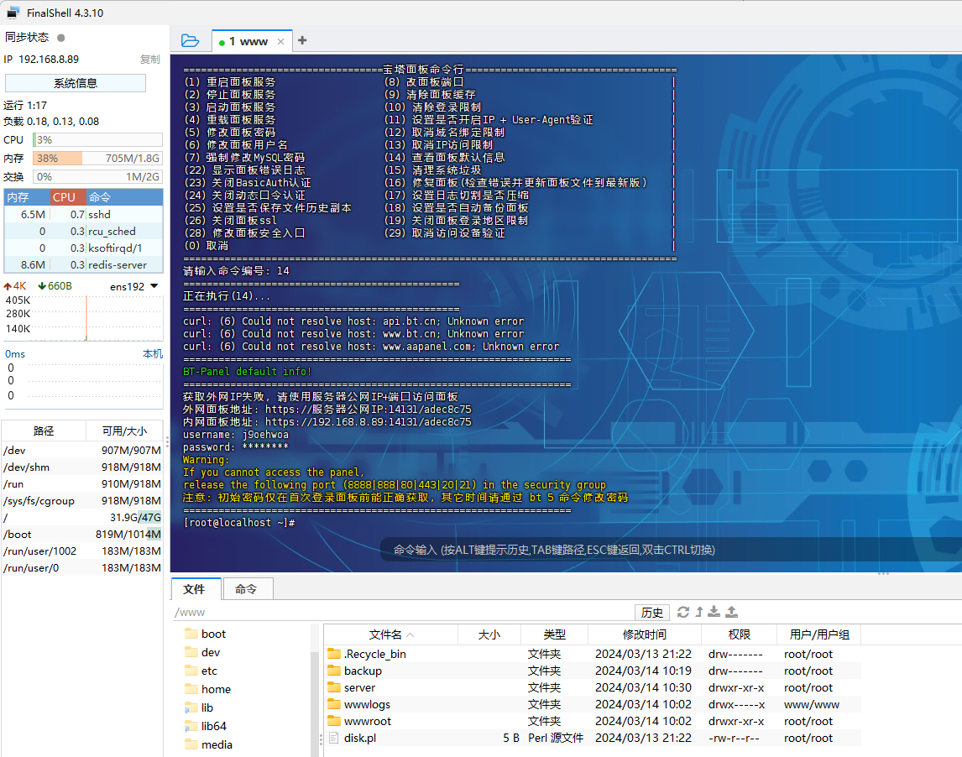Viewport: 962px width, 757px height.
Task: Select the /run/user/1002 disk row
Action: click(82, 551)
